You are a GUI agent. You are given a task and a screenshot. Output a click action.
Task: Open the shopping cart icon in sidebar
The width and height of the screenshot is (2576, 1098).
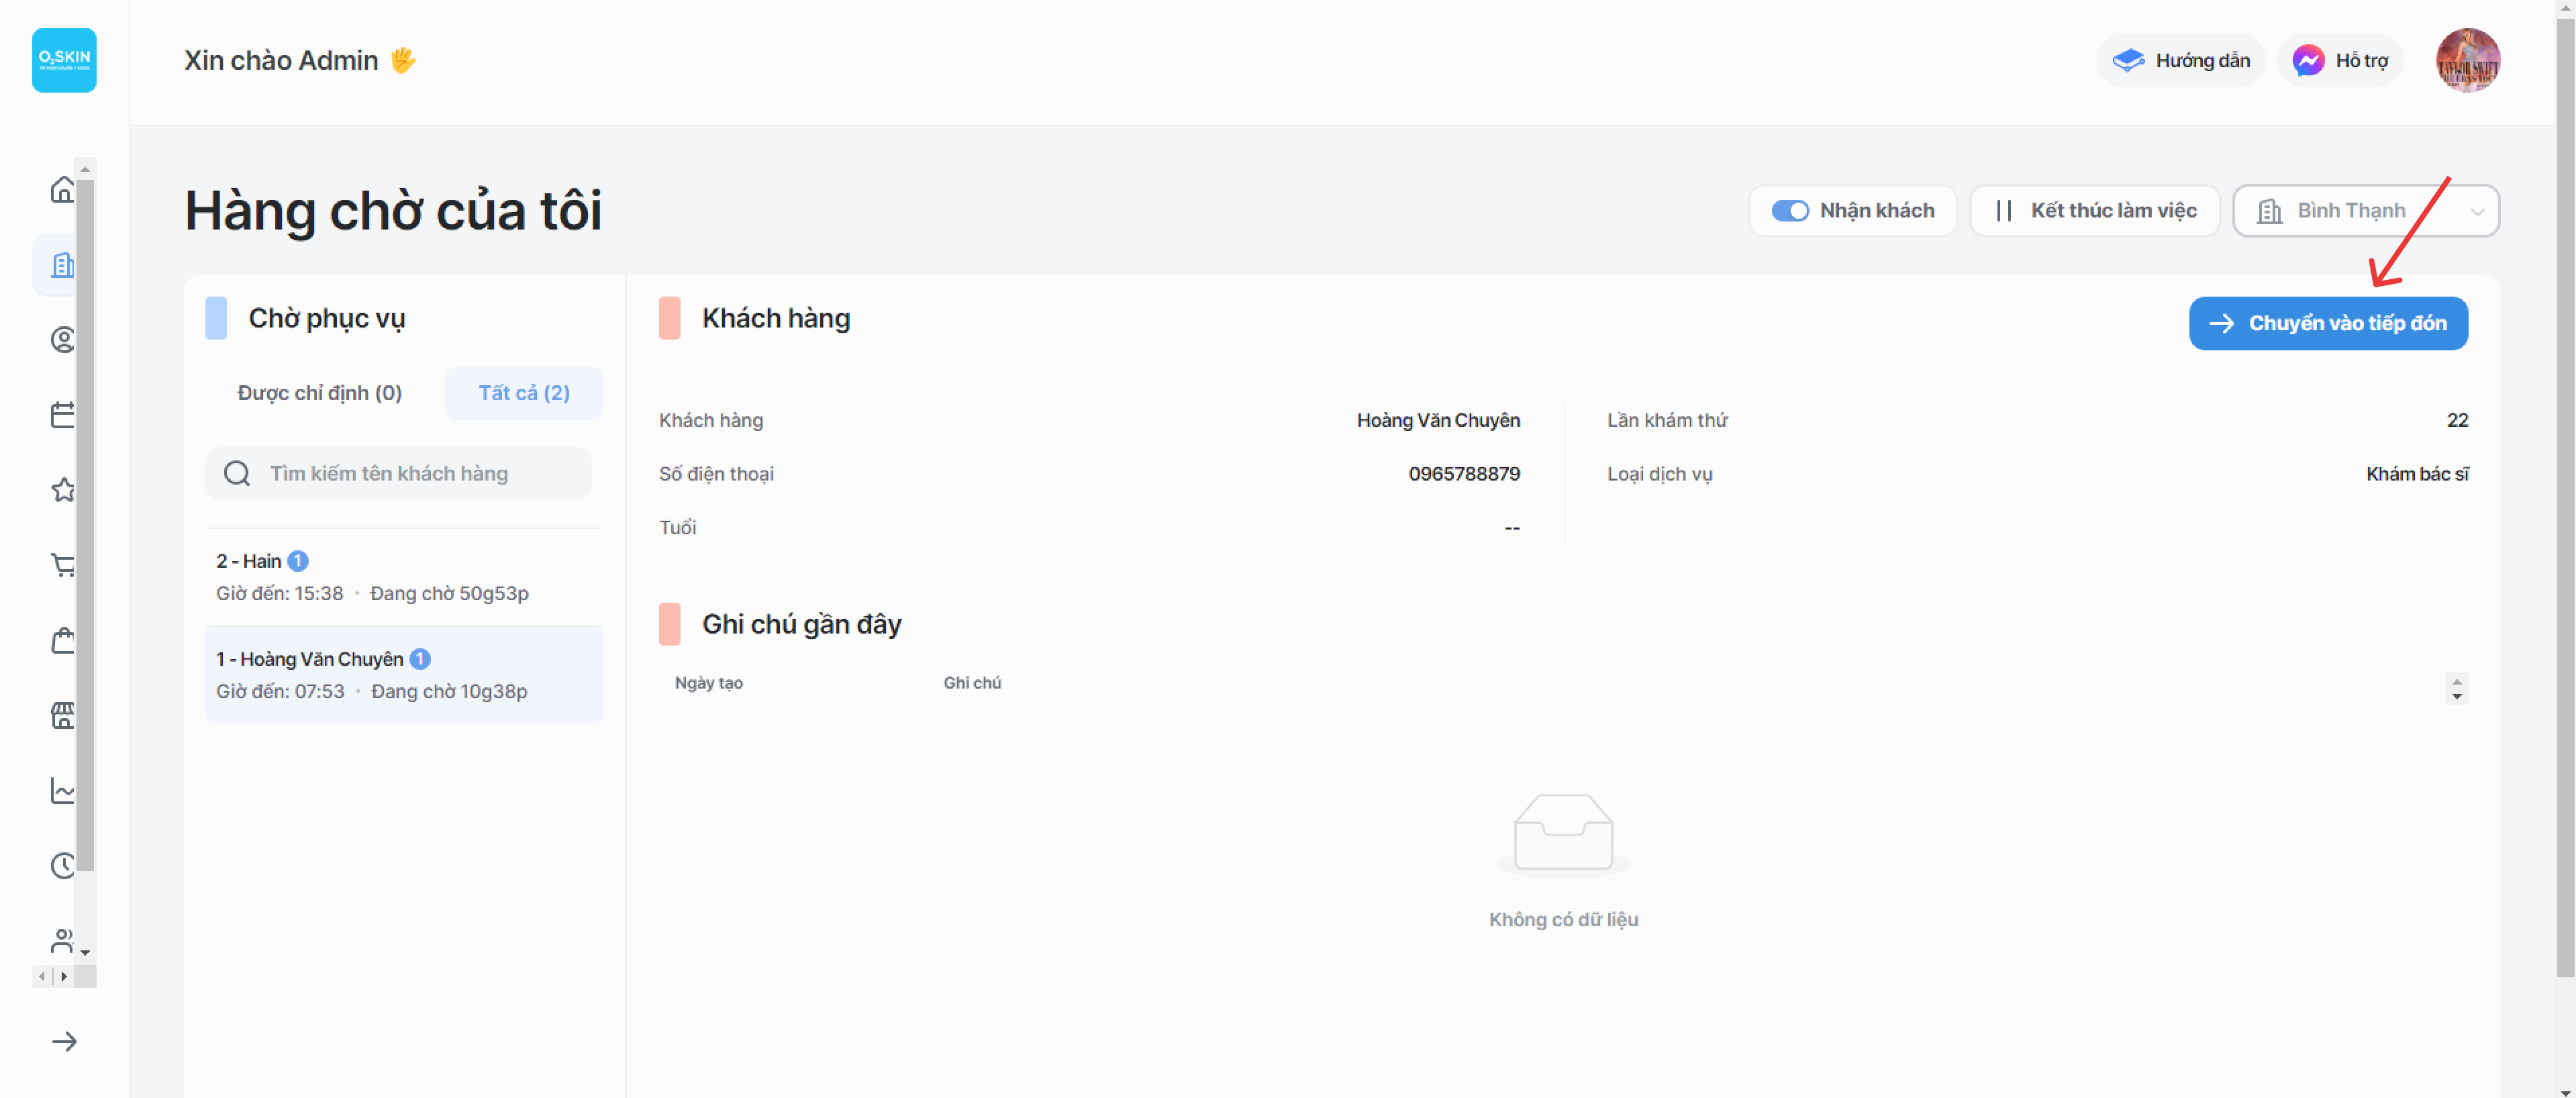[62, 565]
